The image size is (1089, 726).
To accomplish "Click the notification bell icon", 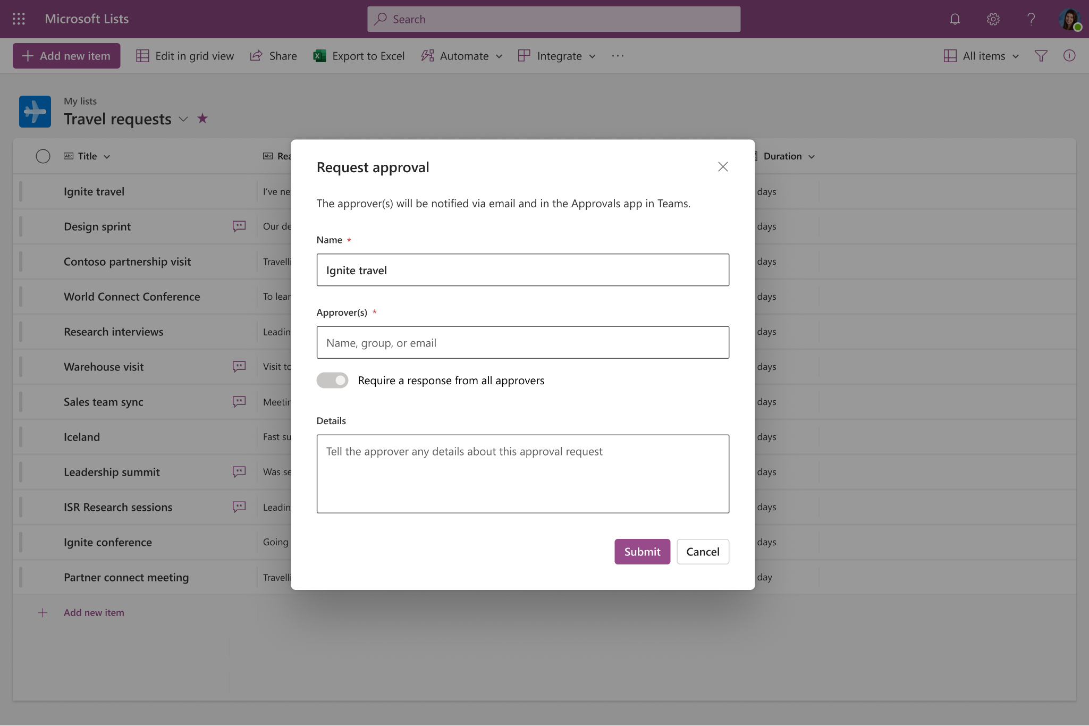I will (x=955, y=19).
